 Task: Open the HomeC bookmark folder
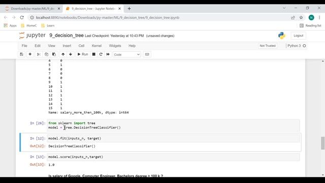pos(28,25)
